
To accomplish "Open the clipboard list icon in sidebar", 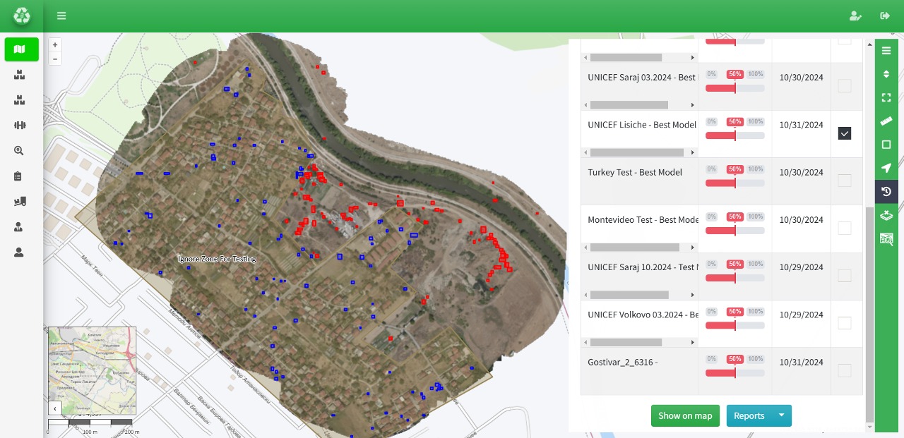I will [19, 176].
